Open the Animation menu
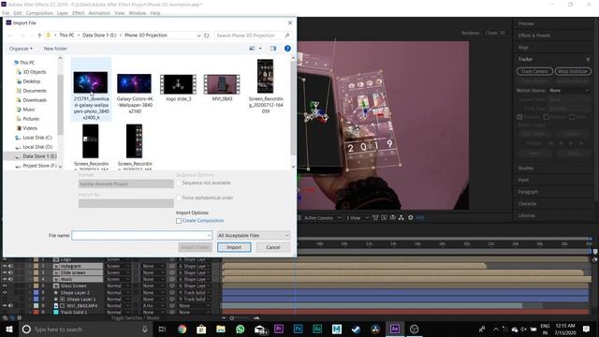This screenshot has height=337, width=599. tap(99, 13)
